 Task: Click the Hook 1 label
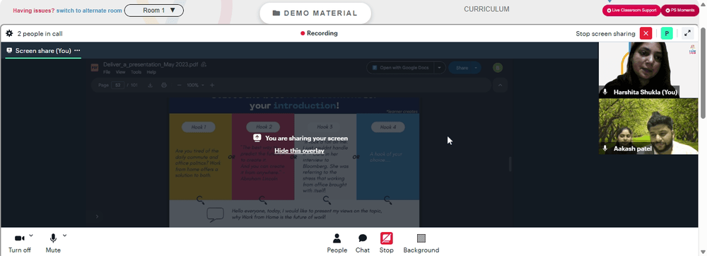click(199, 127)
